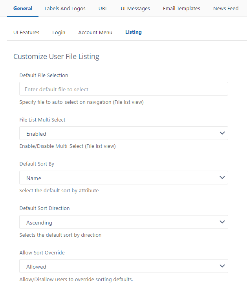The width and height of the screenshot is (247, 291).
Task: Select the General tab
Action: [23, 8]
